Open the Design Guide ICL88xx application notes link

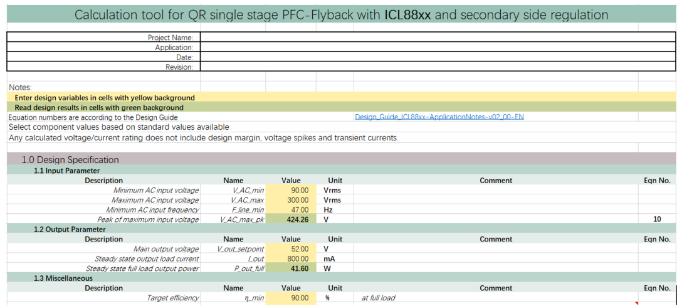(x=439, y=117)
